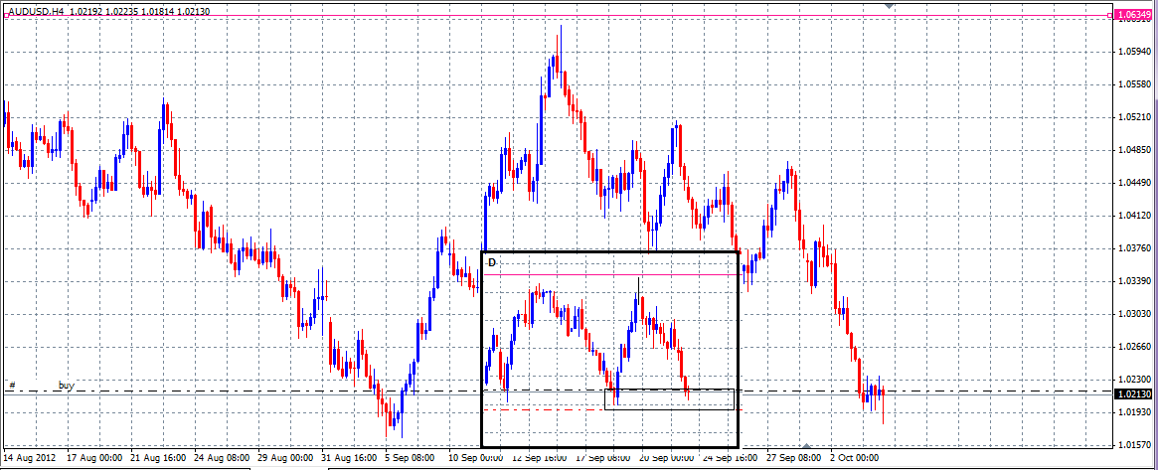Select the magenta 1.06349 price level handle
Viewport: 1158px width, 470px height.
pyautogui.click(x=1108, y=16)
